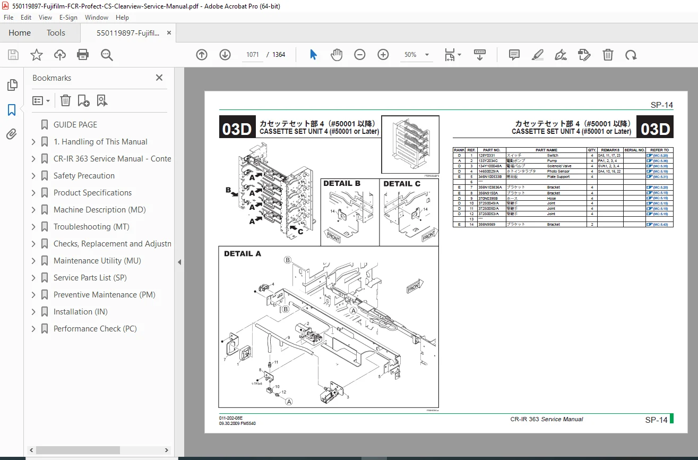The height and width of the screenshot is (460, 698).
Task: Close the open document tab
Action: click(x=169, y=33)
